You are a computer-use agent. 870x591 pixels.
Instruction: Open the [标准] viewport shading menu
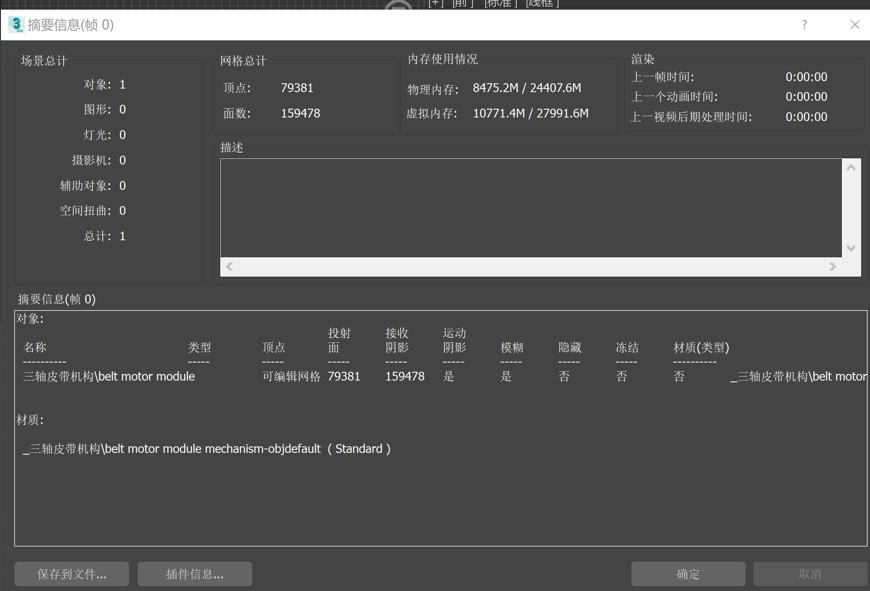click(501, 4)
